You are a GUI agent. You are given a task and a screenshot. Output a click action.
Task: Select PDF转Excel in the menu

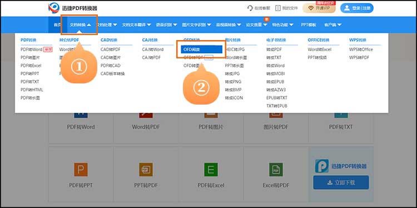point(31,66)
